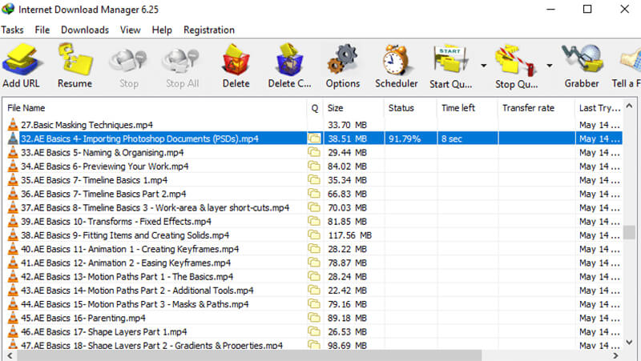This screenshot has height=361, width=641.
Task: Open the Tasks menu
Action: tap(12, 30)
